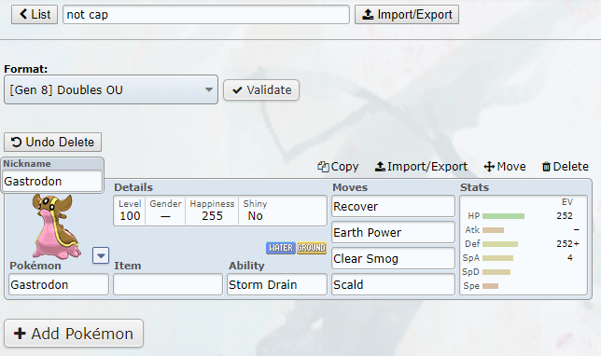
Task: Open team Import/Export at top
Action: pyautogui.click(x=407, y=15)
